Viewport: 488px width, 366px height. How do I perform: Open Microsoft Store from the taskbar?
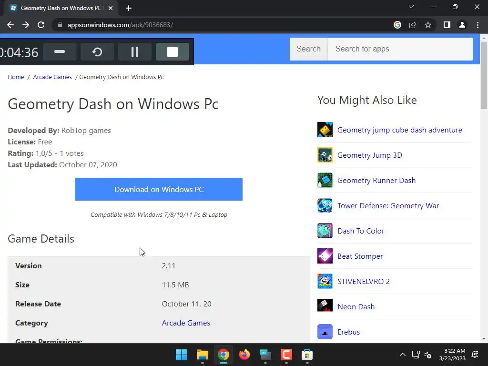[307, 355]
